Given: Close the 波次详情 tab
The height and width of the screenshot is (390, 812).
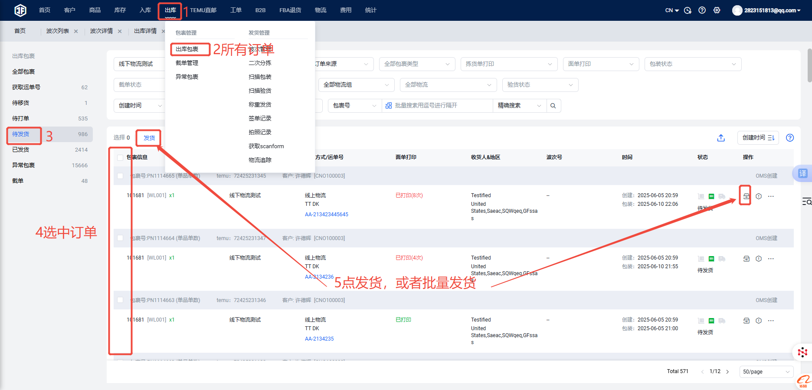Looking at the screenshot, I should point(120,31).
